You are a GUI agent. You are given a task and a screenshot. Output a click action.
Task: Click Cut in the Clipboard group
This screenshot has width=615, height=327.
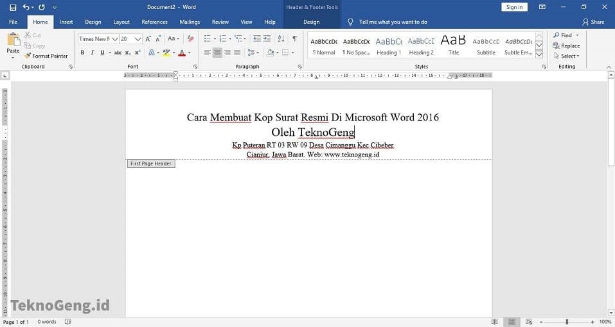(33, 35)
